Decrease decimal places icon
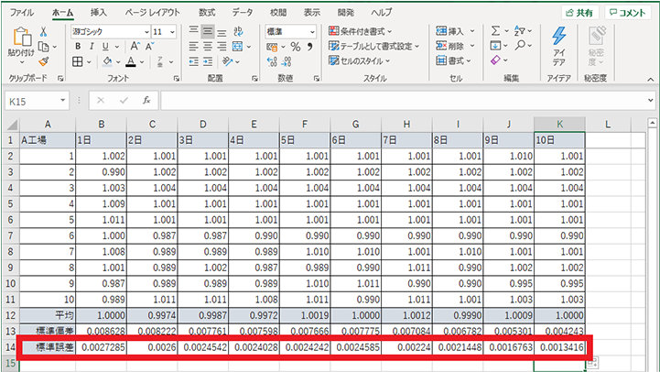The image size is (660, 372). click(287, 62)
